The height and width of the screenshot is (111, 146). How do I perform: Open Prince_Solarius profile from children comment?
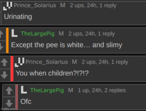click(x=47, y=62)
